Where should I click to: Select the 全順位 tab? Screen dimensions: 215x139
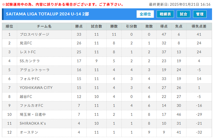tap(145, 14)
